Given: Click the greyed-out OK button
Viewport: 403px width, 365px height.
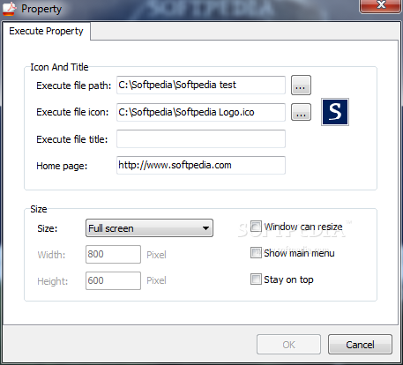Looking at the screenshot, I should (288, 344).
